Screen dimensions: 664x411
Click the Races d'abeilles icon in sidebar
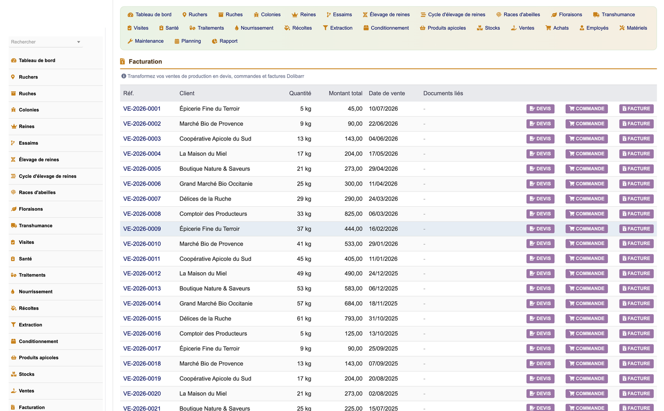13,192
